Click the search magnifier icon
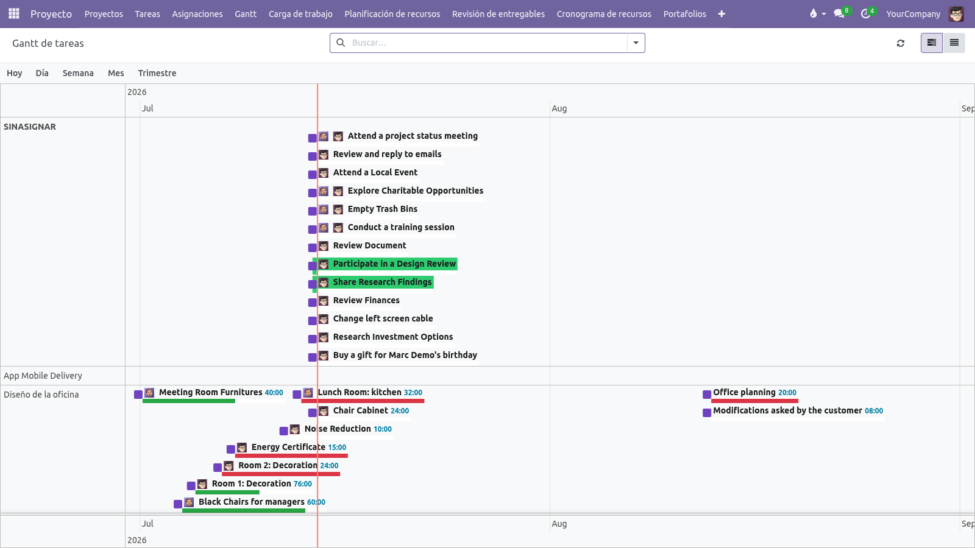This screenshot has height=548, width=975. click(x=341, y=43)
